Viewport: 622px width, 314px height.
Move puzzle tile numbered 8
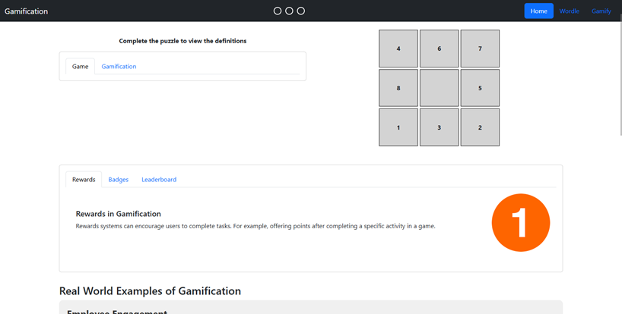(398, 88)
